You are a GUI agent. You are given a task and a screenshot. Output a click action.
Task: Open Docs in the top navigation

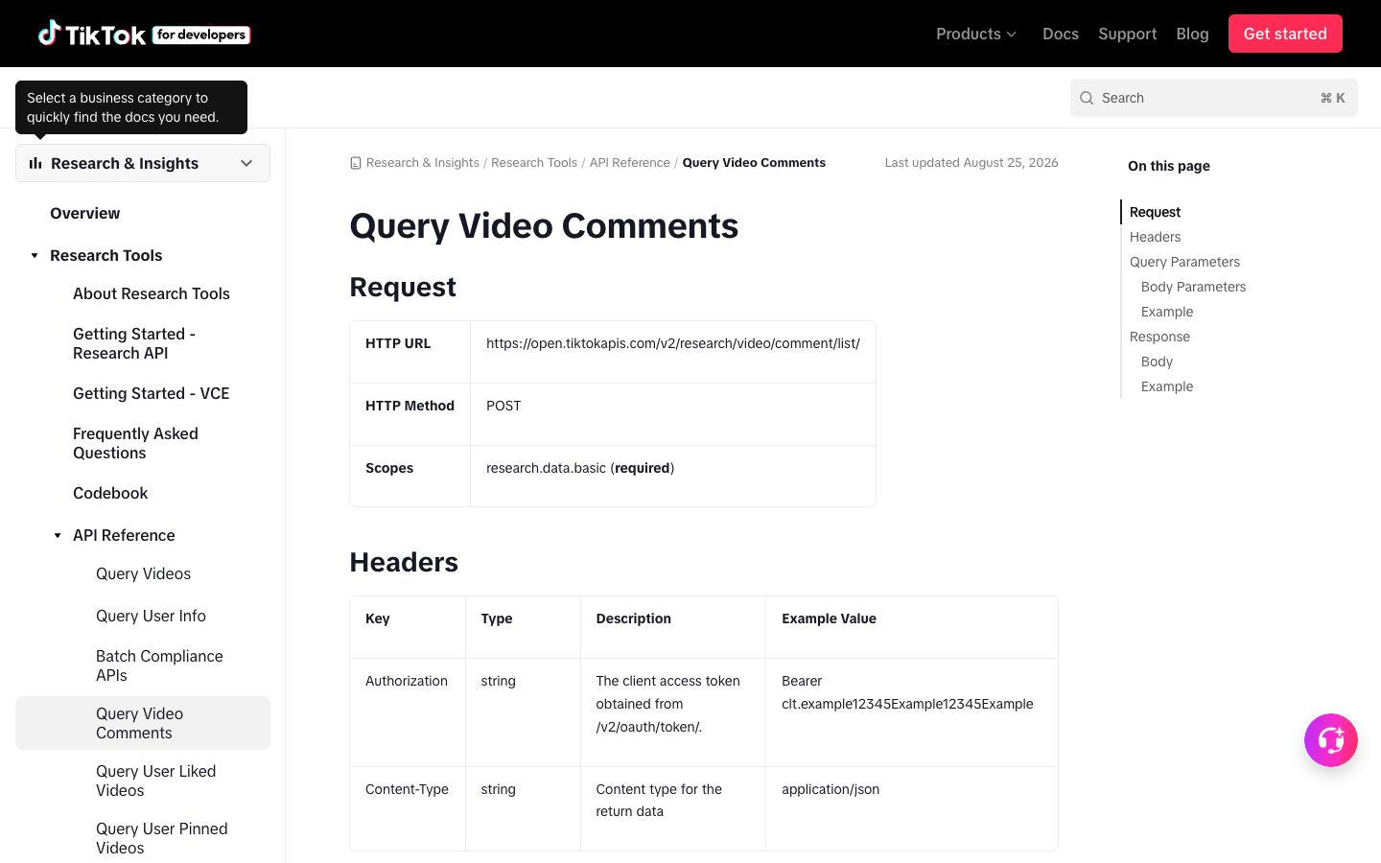click(1061, 34)
